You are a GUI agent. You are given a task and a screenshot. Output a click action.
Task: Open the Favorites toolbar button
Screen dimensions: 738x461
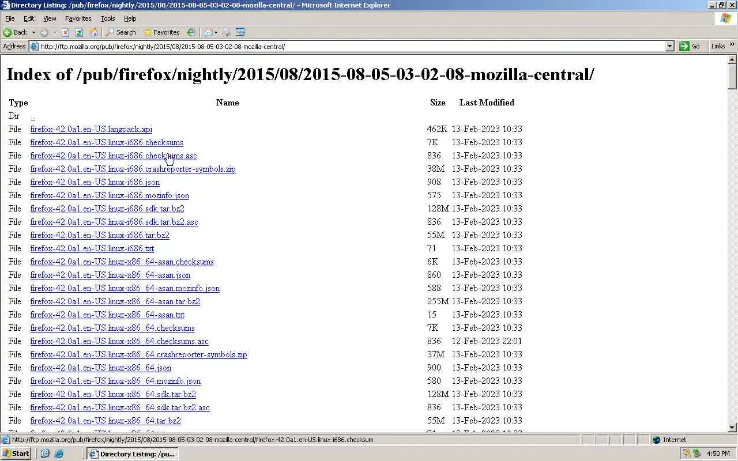point(161,32)
